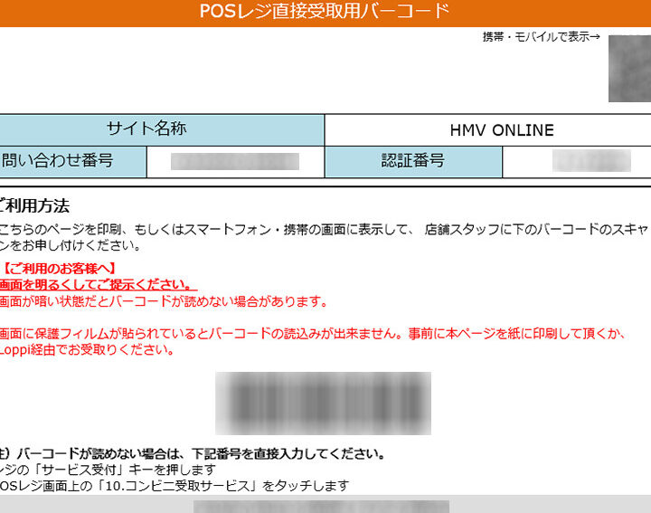This screenshot has width=651, height=513.
Task: Click the red '【ご利用のお客様へ】' notice
Action: 59,269
